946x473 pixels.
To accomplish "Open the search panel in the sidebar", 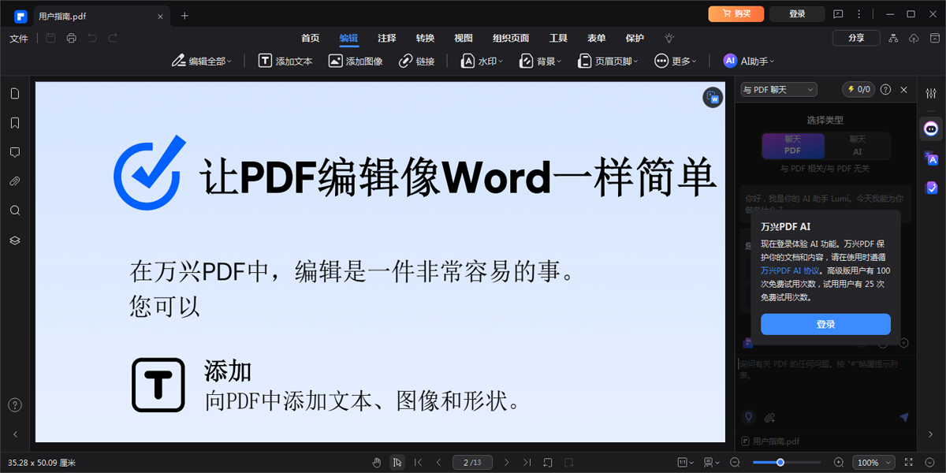I will [x=14, y=210].
